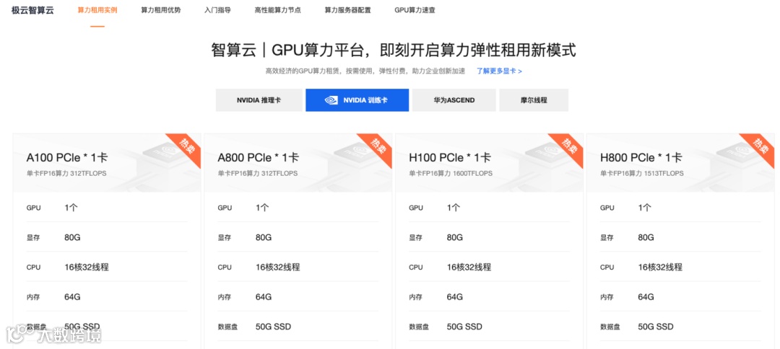Open 入门指导 in navigation
780x349 pixels.
(x=217, y=10)
